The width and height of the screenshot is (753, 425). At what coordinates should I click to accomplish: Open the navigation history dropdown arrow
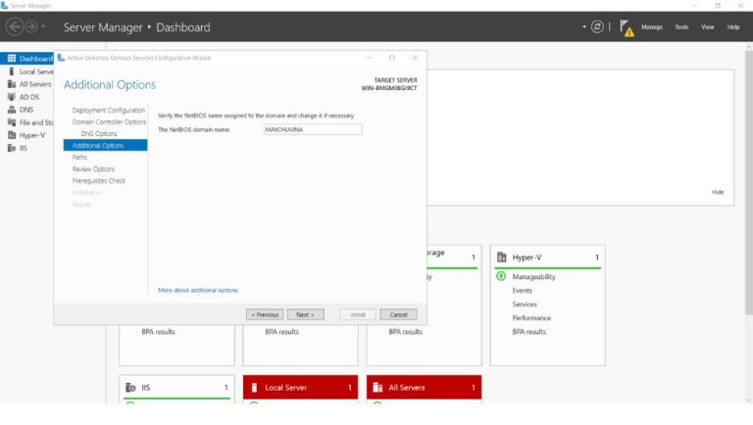point(43,26)
